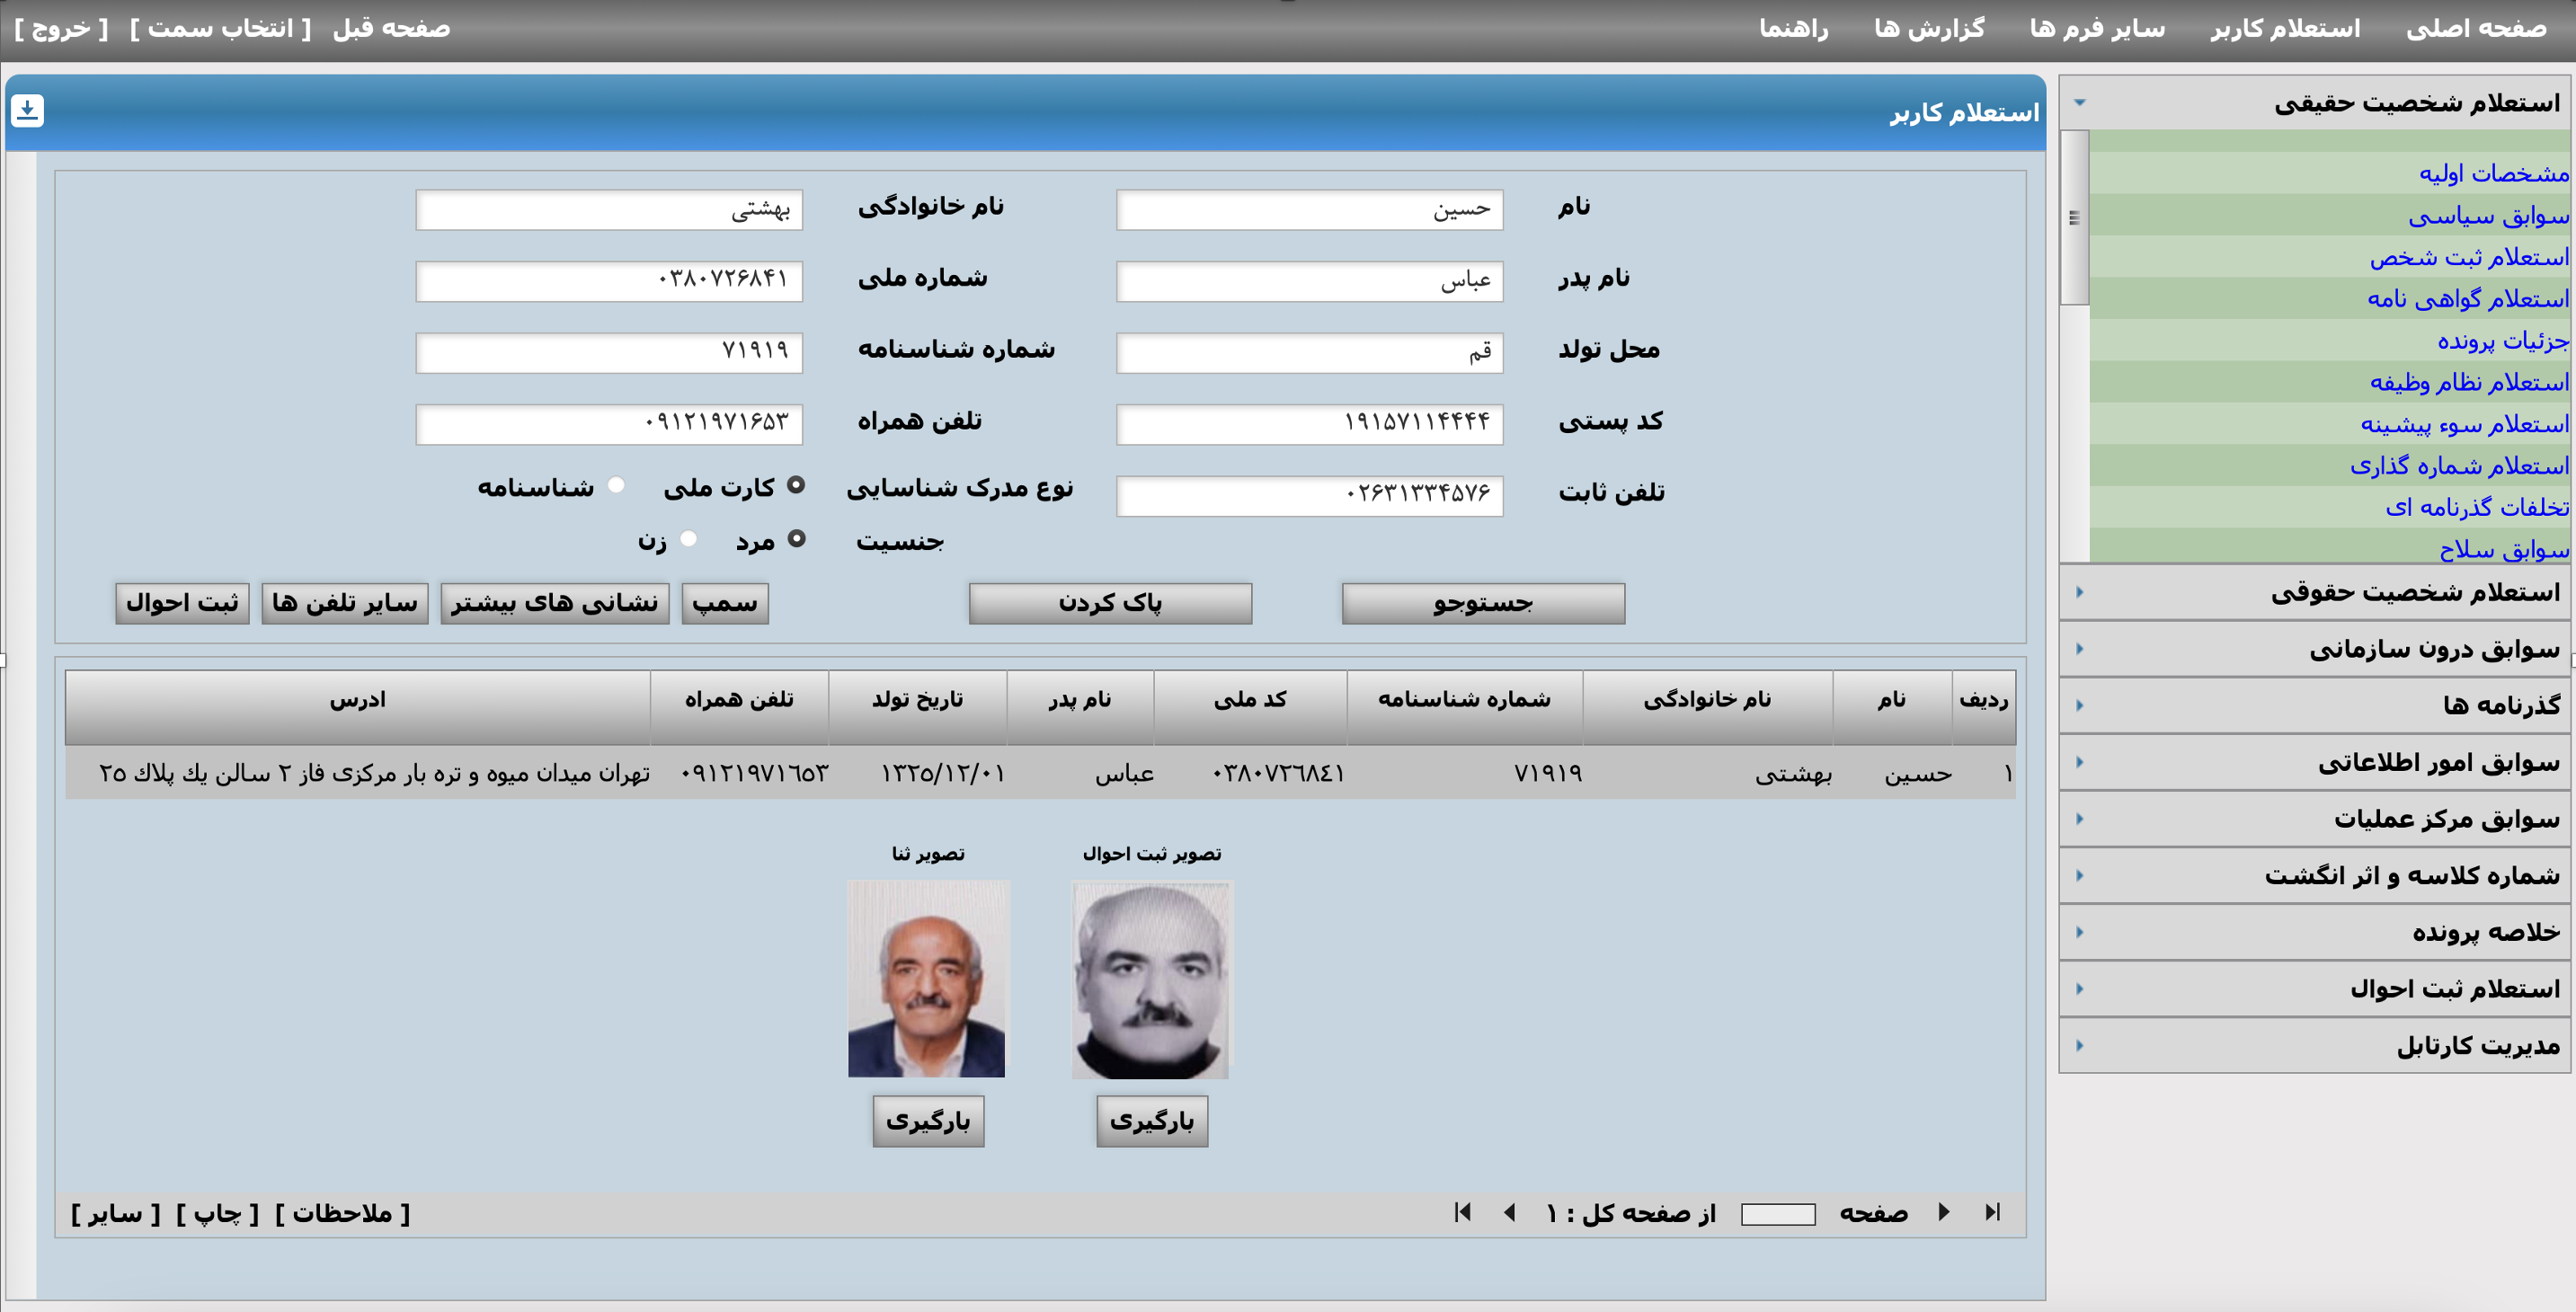
Task: Click صفحه قبل in top bar
Action: pyautogui.click(x=392, y=28)
